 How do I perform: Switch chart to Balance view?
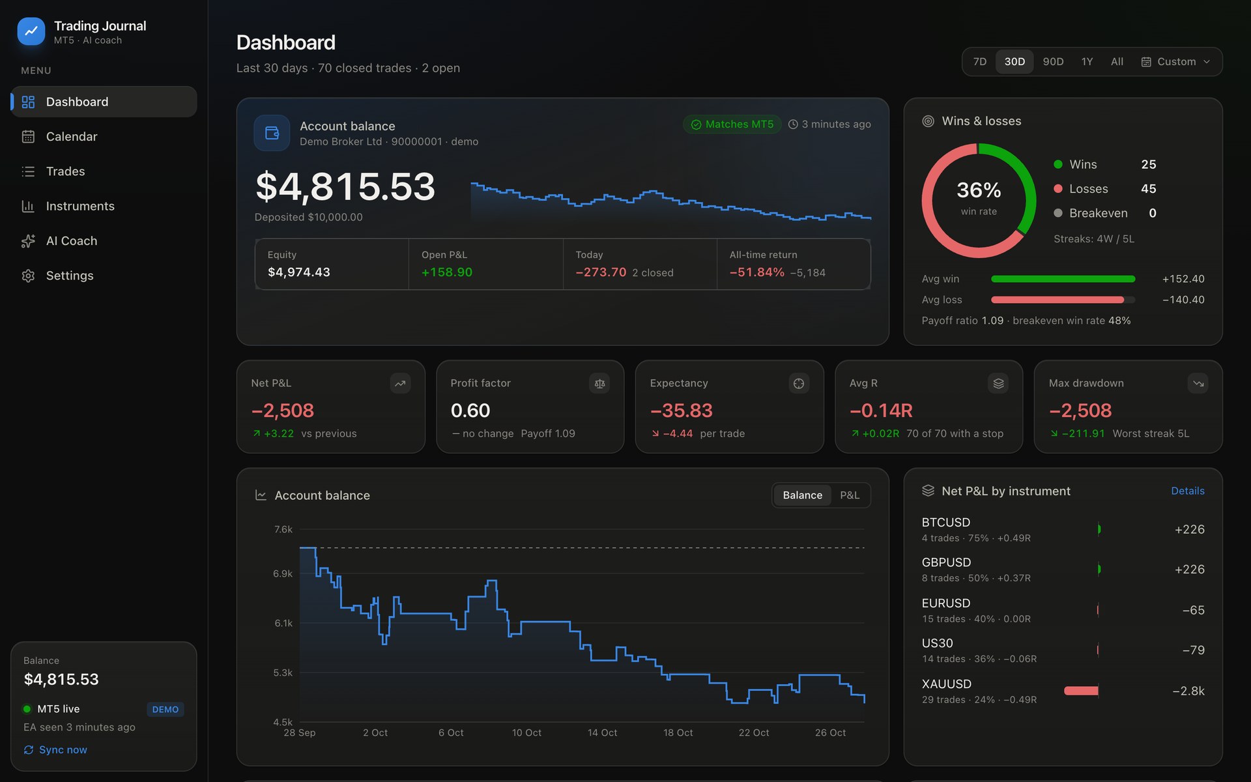coord(802,495)
